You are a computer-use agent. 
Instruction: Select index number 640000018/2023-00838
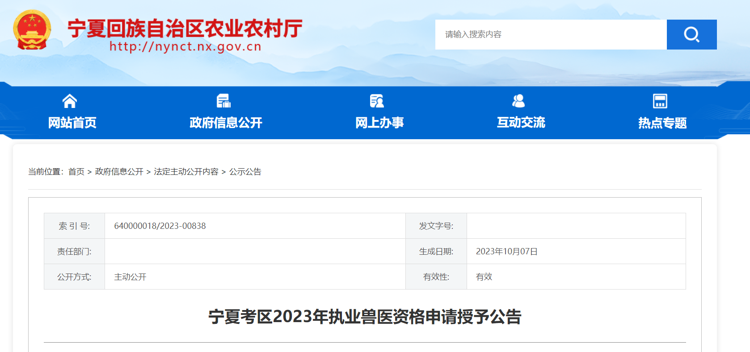click(160, 226)
